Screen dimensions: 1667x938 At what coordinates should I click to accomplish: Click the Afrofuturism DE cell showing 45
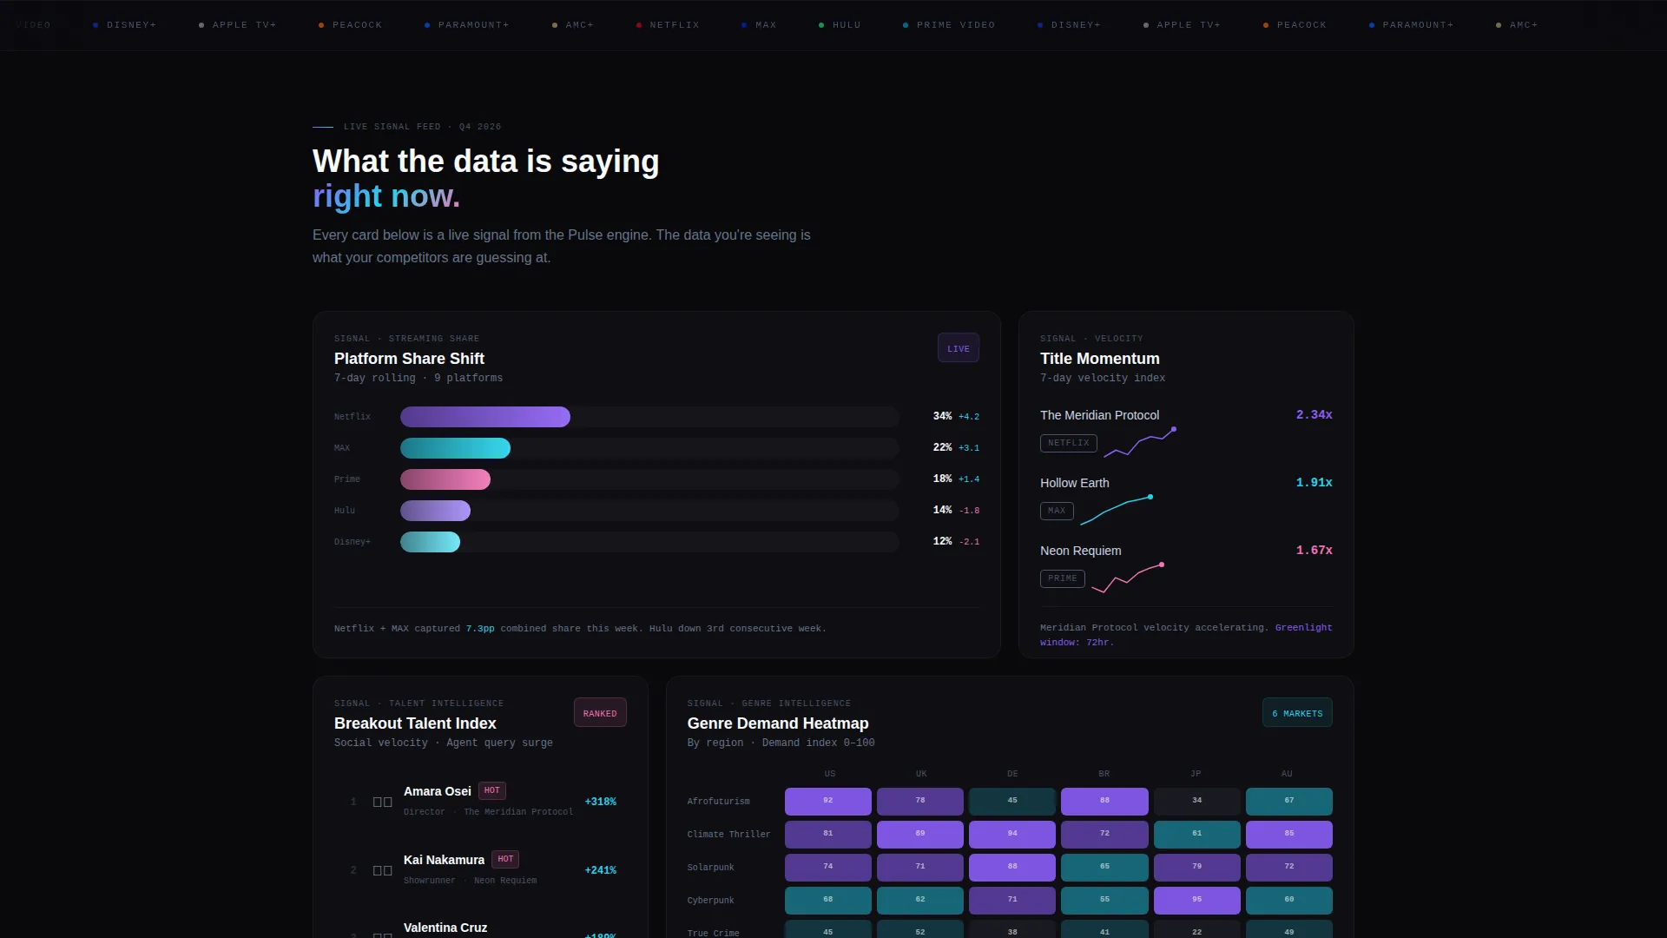[1012, 802]
